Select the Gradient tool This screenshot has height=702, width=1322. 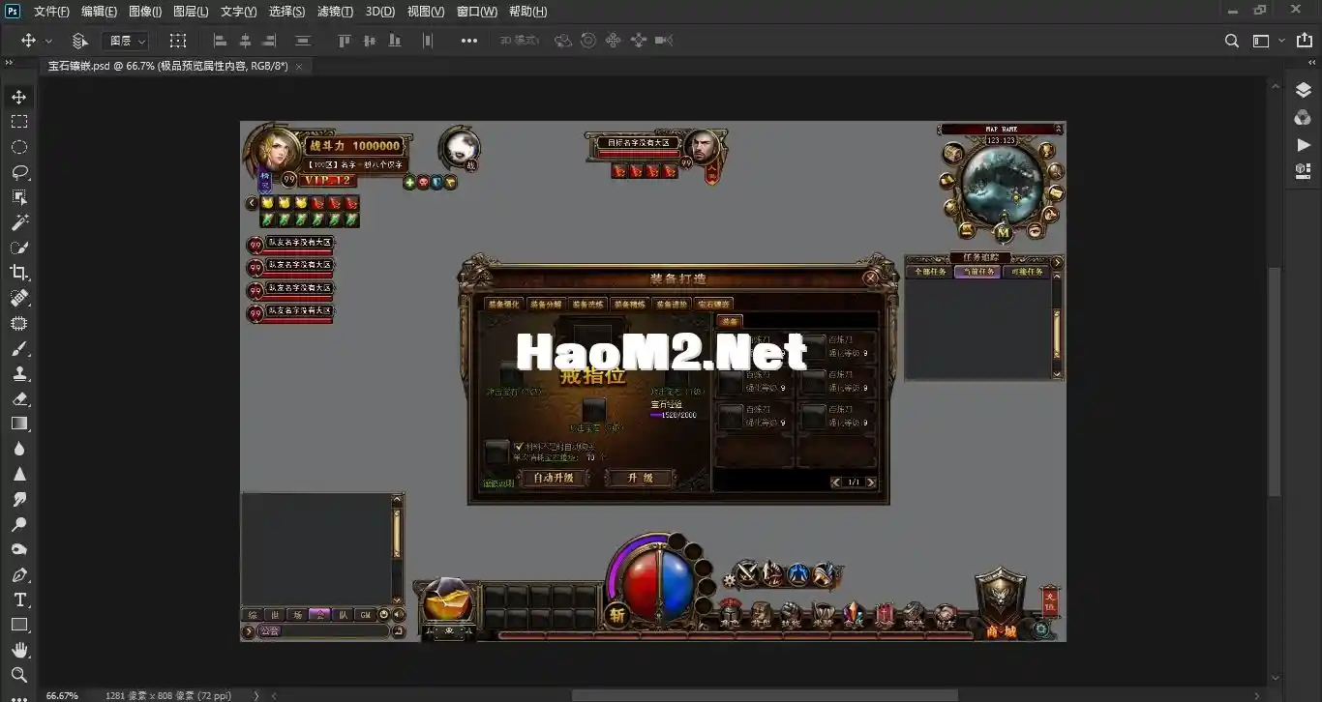19,424
